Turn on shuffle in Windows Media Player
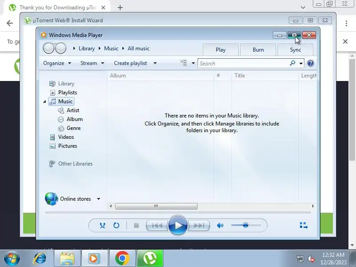Viewport: 356px width, 267px height. 102,226
